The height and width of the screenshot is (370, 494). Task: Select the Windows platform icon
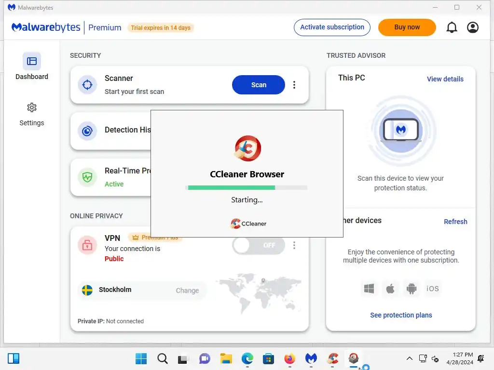tap(369, 289)
